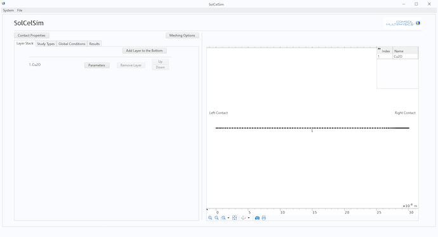
Task: Open the view orientation dropdown arrow
Action: (x=249, y=218)
